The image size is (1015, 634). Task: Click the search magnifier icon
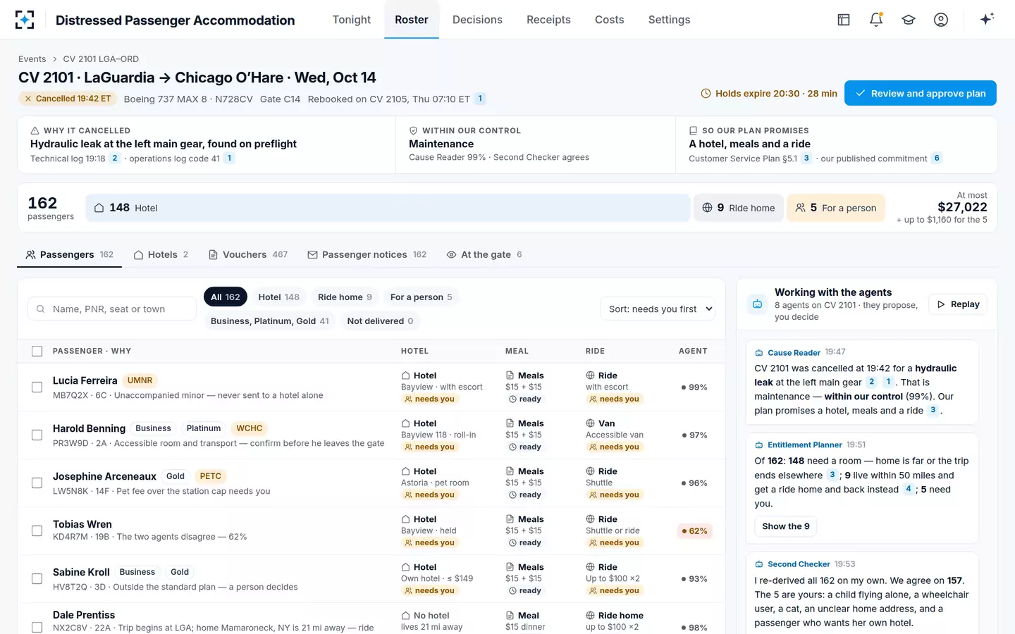[41, 309]
